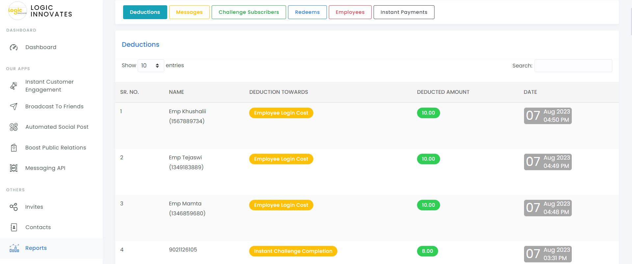Click the Reports chart icon

[14, 248]
